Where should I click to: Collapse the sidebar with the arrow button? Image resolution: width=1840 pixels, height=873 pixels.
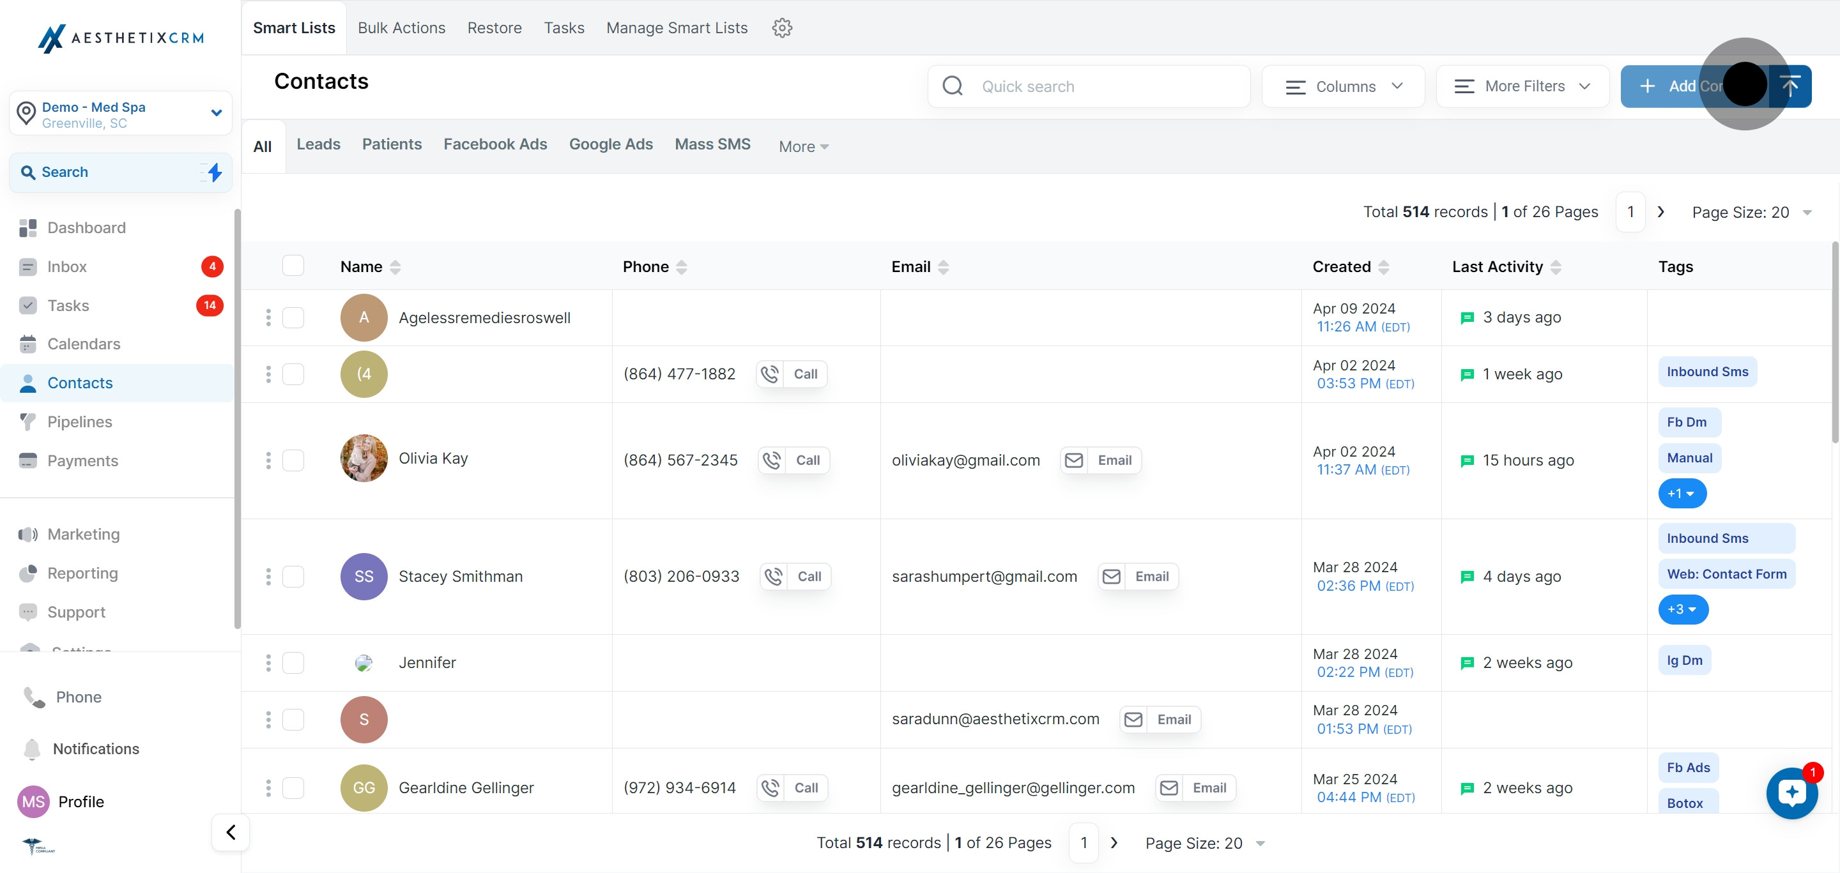(231, 832)
